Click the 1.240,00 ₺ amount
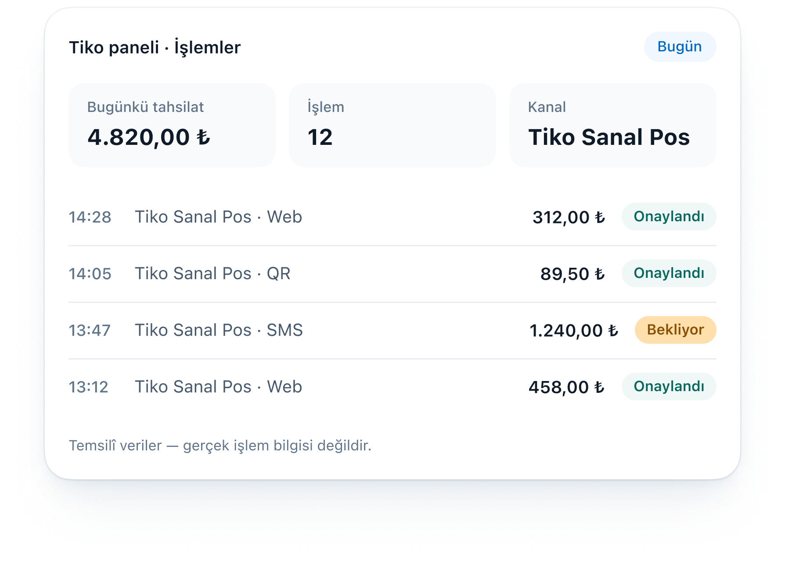 (574, 331)
